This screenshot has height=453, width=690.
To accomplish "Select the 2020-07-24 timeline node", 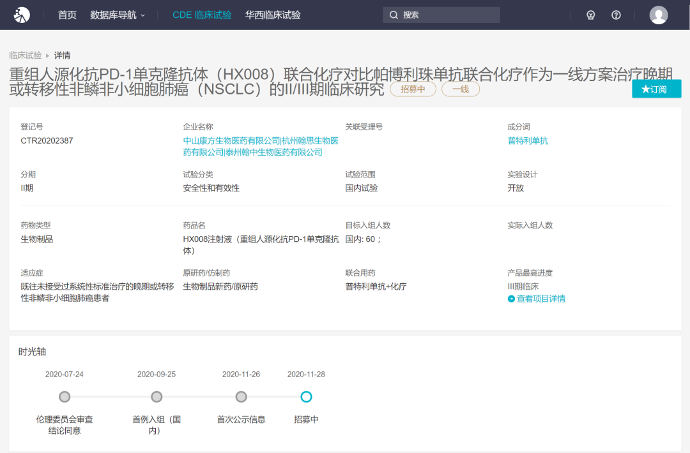I will tap(65, 397).
